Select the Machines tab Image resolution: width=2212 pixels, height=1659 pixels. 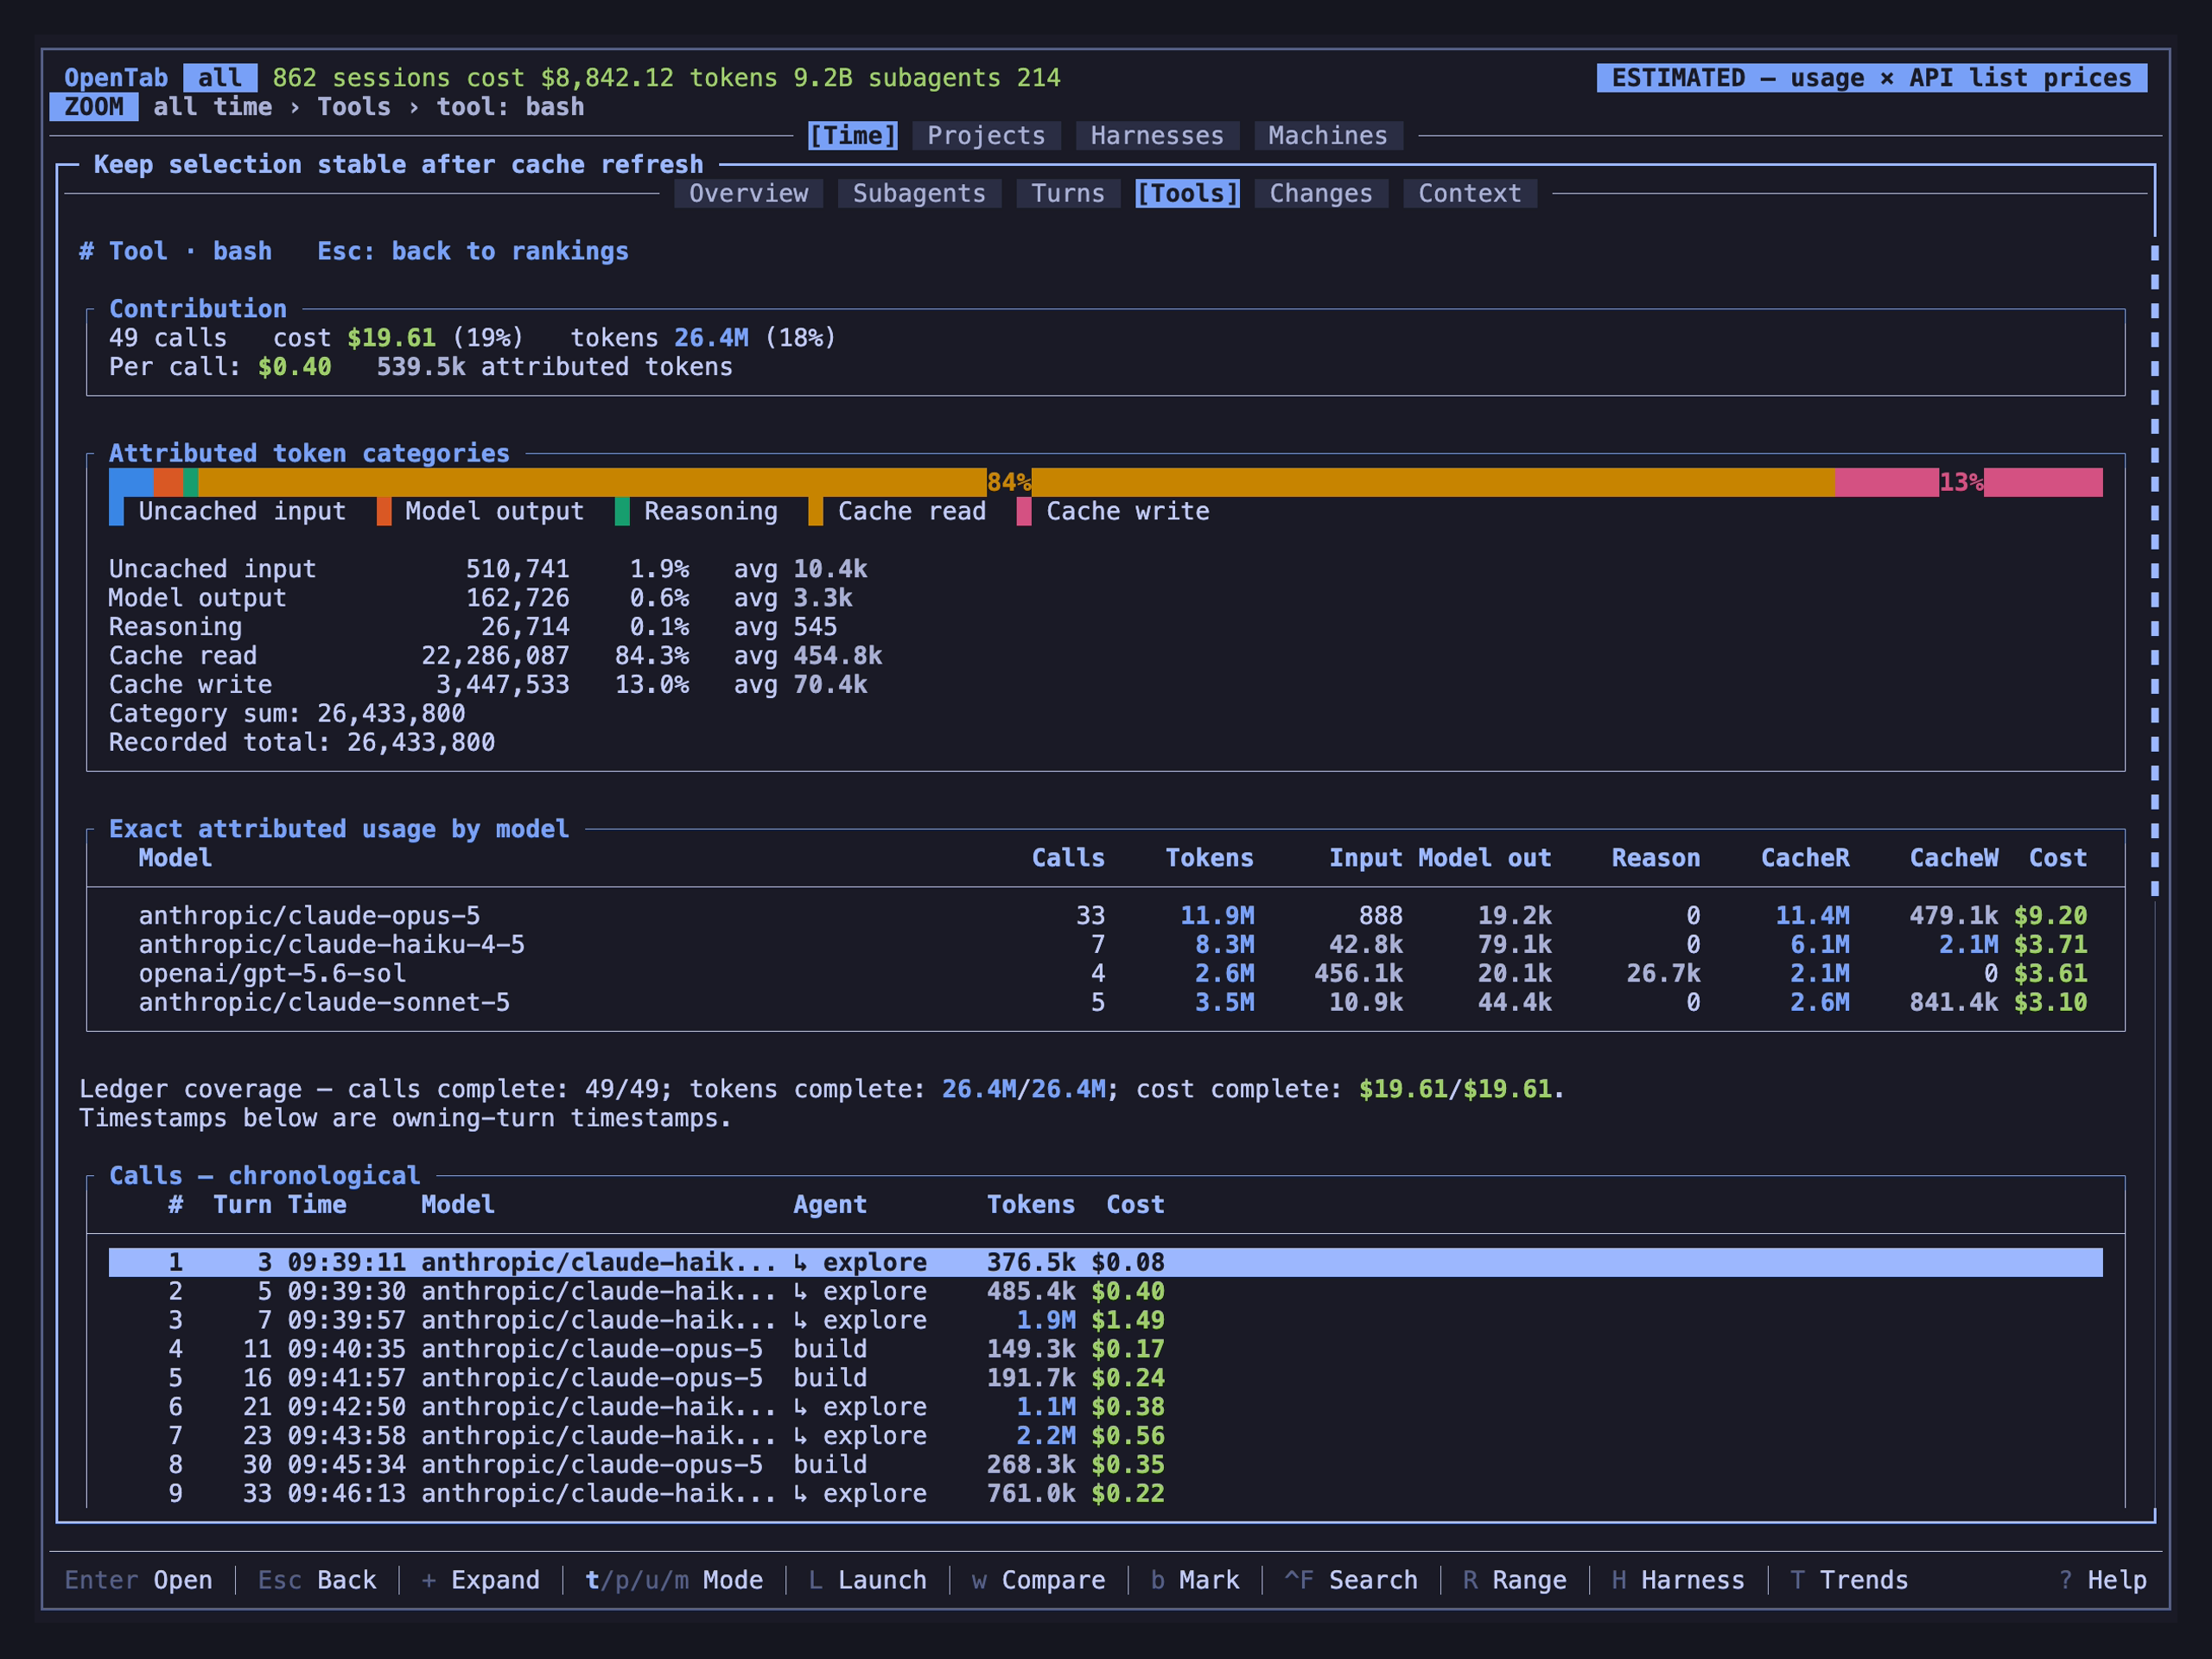point(1328,135)
